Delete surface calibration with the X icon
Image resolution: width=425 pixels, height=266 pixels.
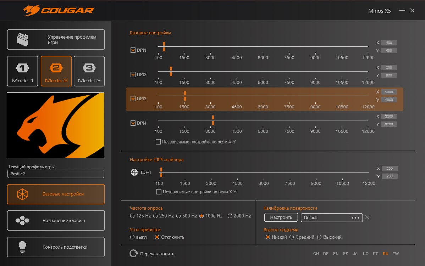367,217
